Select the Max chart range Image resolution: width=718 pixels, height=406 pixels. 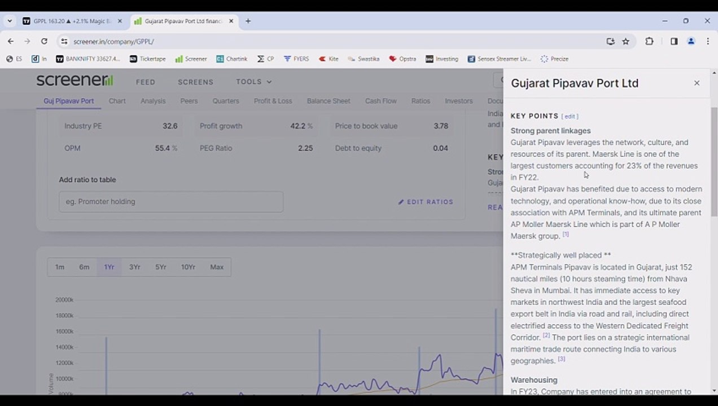coord(217,267)
